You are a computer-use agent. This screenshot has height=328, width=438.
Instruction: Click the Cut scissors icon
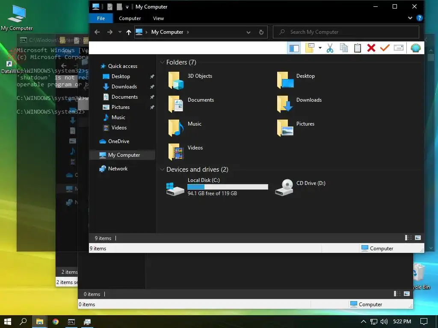[x=330, y=48]
